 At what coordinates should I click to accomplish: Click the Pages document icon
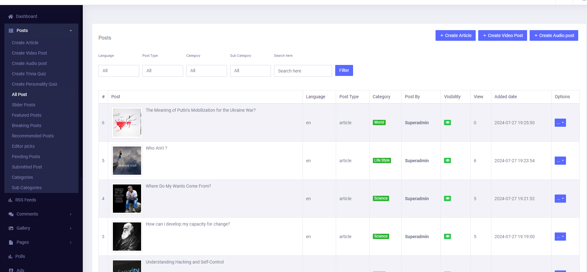(x=11, y=243)
